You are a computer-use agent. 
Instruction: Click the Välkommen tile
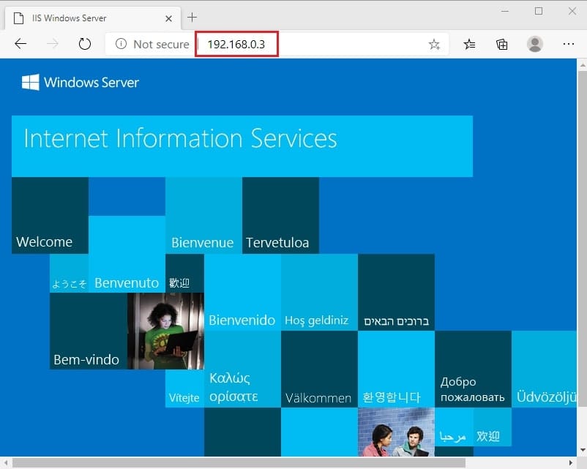point(319,369)
